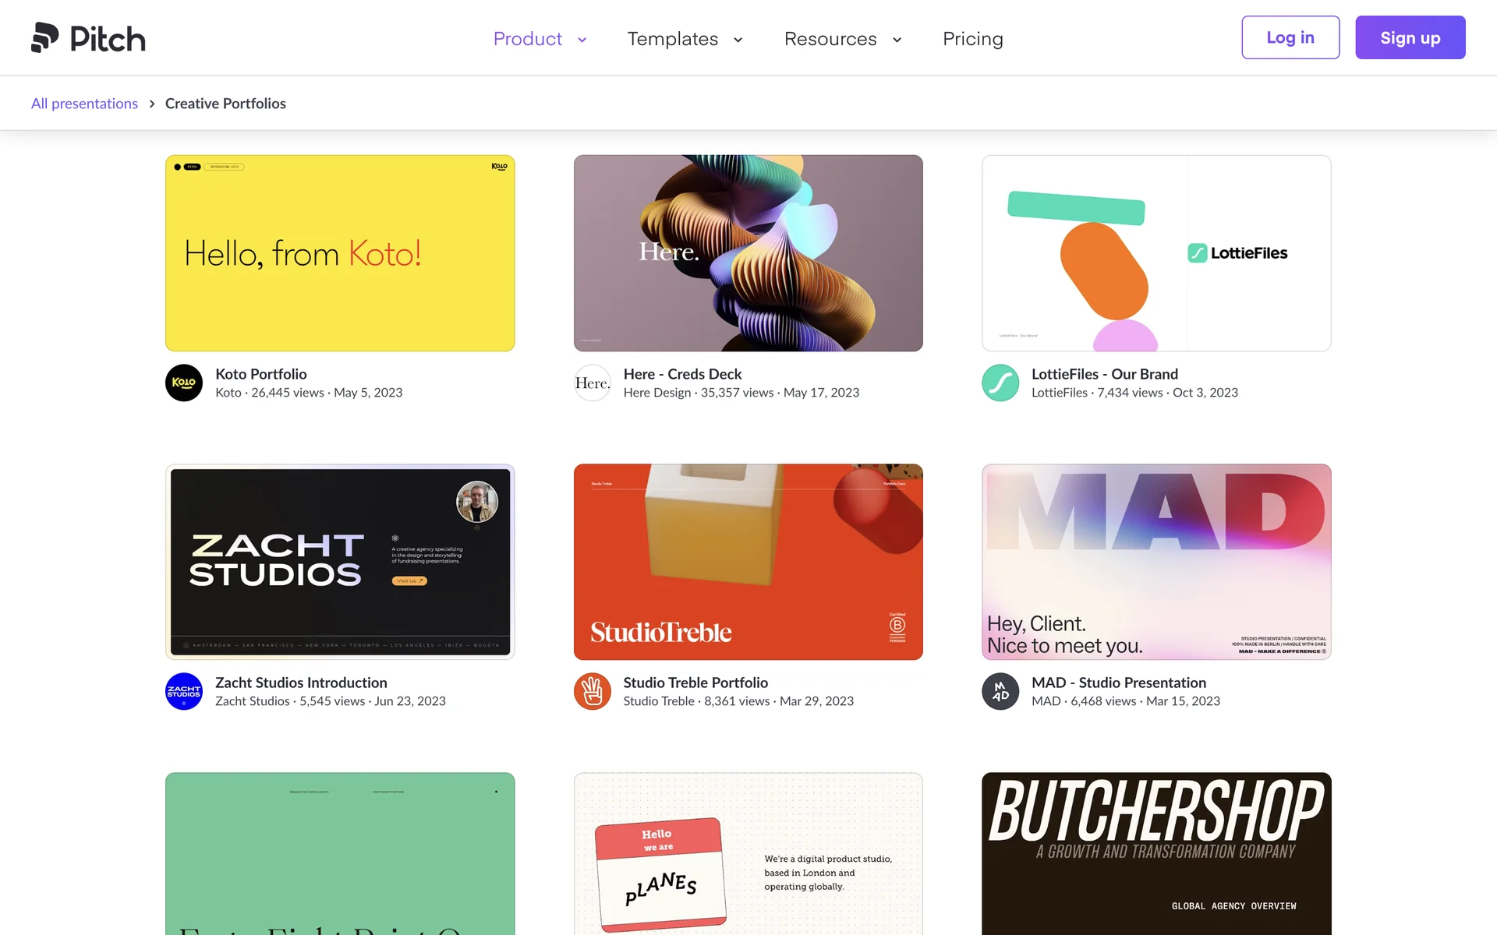This screenshot has height=935, width=1497.
Task: Navigate to All presentations breadcrumb
Action: 84,104
